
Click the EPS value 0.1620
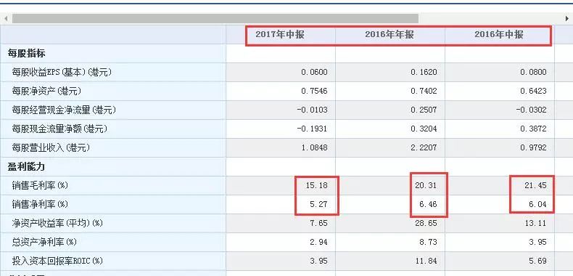(424, 72)
